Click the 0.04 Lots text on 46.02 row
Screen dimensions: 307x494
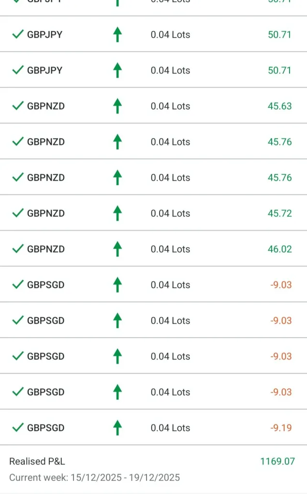[x=170, y=249]
